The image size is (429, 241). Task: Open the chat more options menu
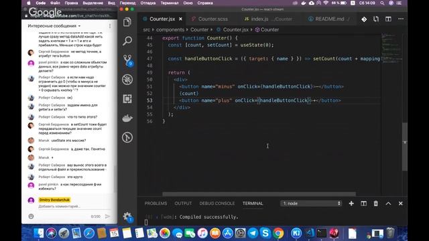pos(110,26)
